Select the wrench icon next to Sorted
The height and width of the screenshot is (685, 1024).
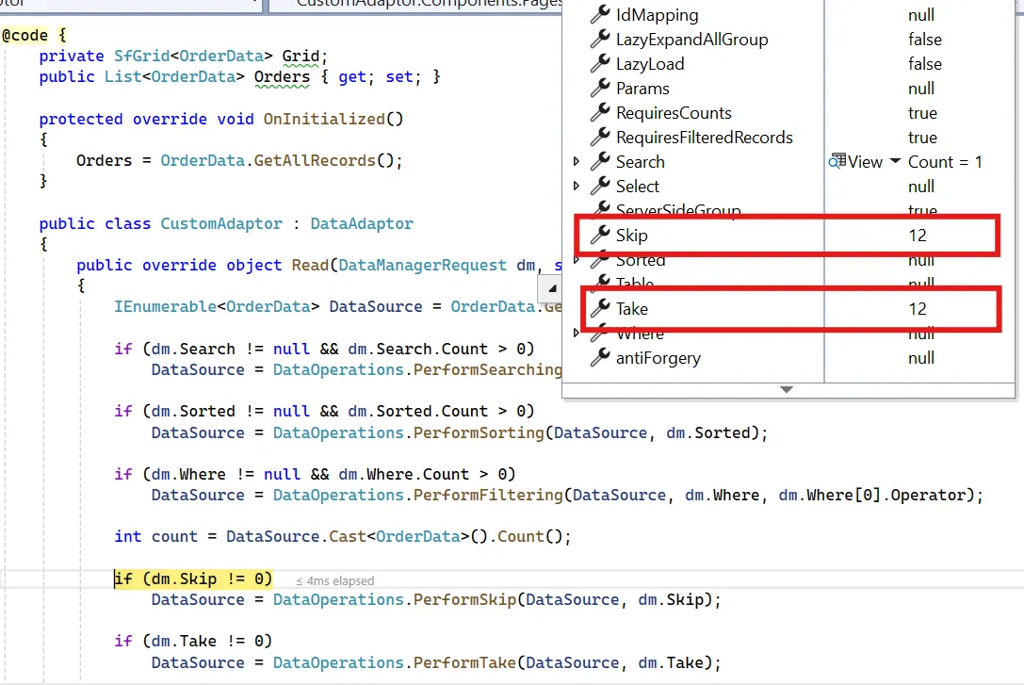pos(599,259)
